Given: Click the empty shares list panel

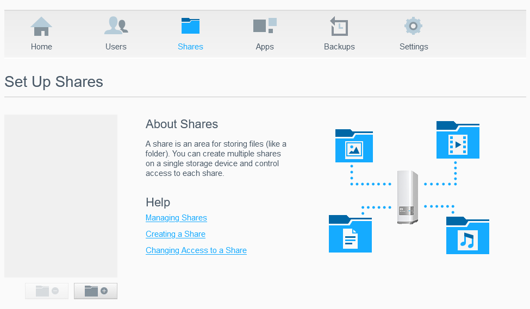Looking at the screenshot, I should tap(61, 196).
